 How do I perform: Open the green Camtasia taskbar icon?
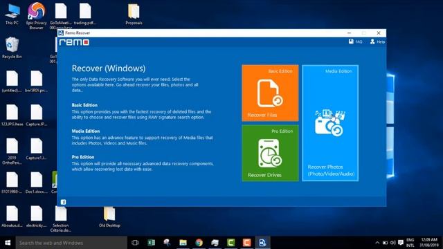coord(230,243)
